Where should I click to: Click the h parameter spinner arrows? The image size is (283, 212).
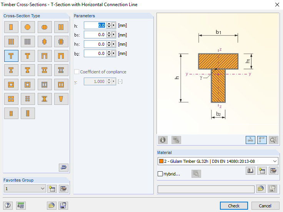coord(109,25)
